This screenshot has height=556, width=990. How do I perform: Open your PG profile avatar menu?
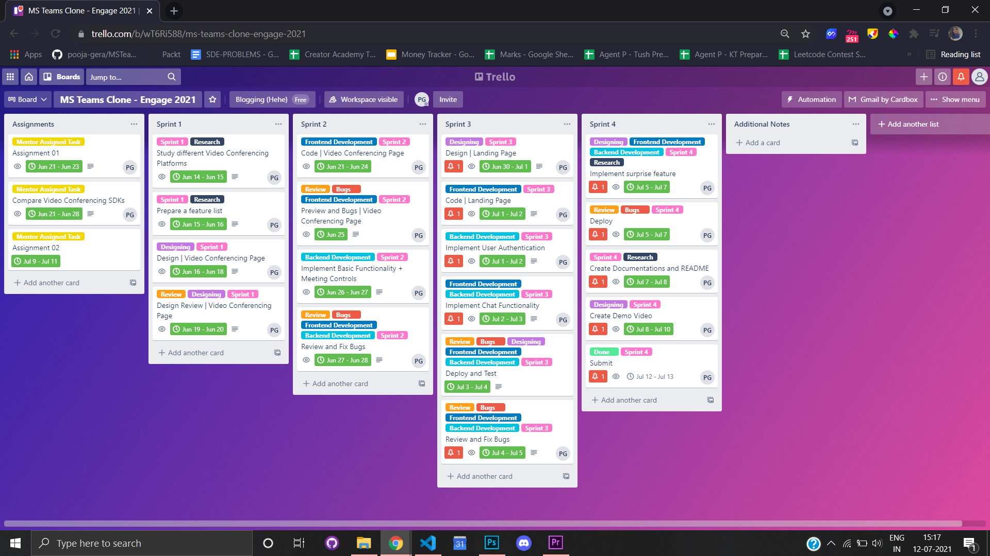(x=979, y=77)
